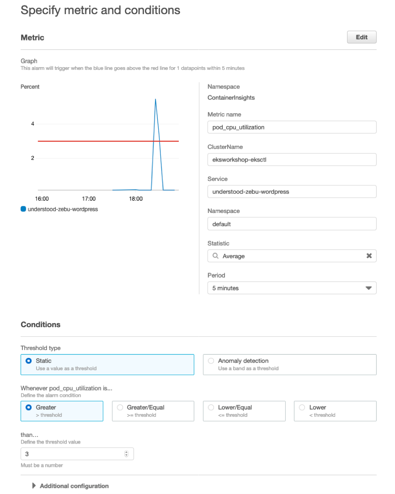Select the Greater condition radio button
Image resolution: width=395 pixels, height=494 pixels.
(x=29, y=407)
